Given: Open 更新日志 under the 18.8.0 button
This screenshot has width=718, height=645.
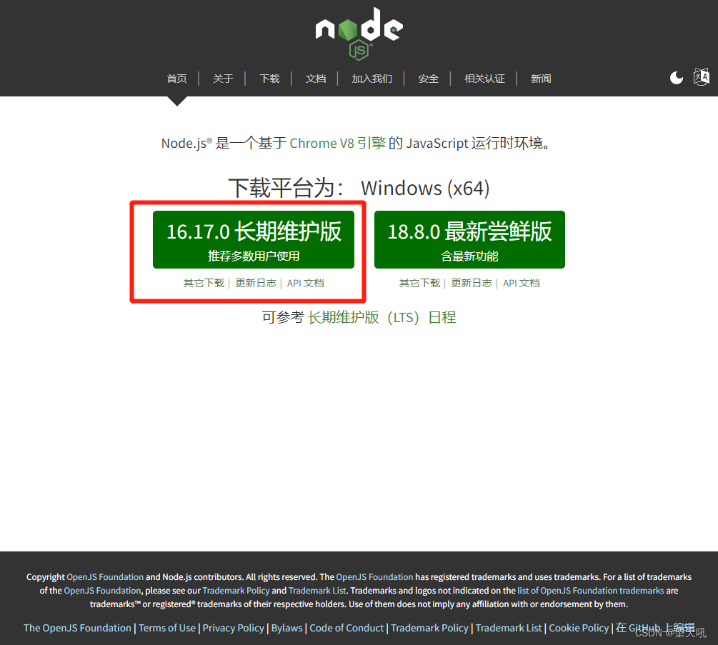Looking at the screenshot, I should tap(472, 284).
